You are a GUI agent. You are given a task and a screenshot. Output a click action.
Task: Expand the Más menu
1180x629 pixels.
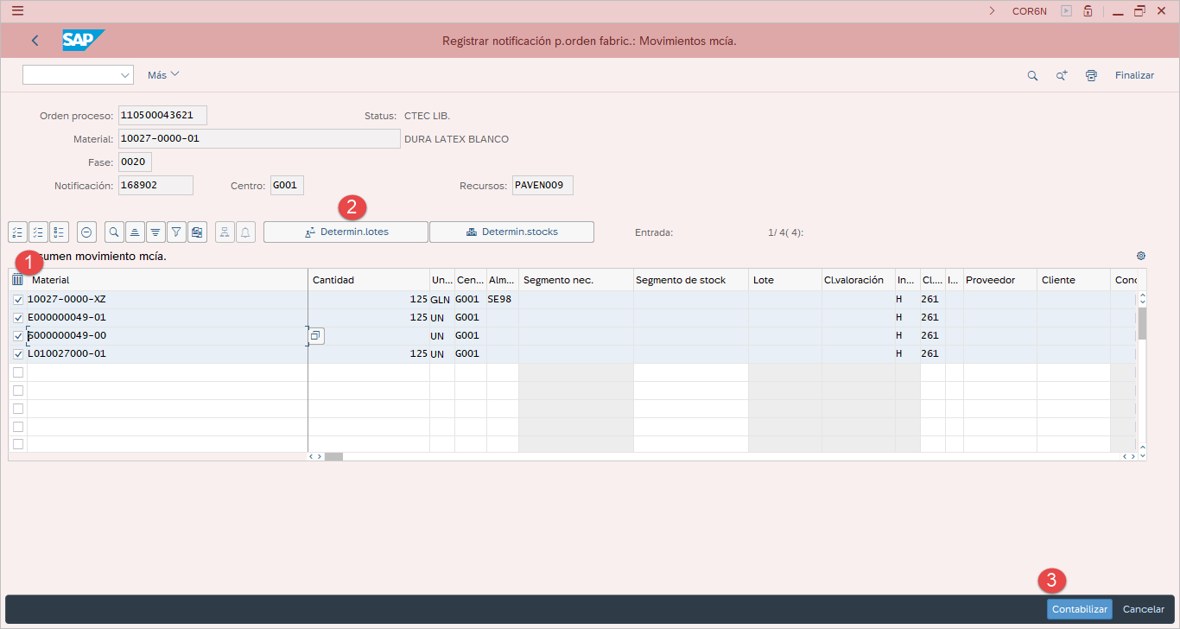tap(163, 75)
